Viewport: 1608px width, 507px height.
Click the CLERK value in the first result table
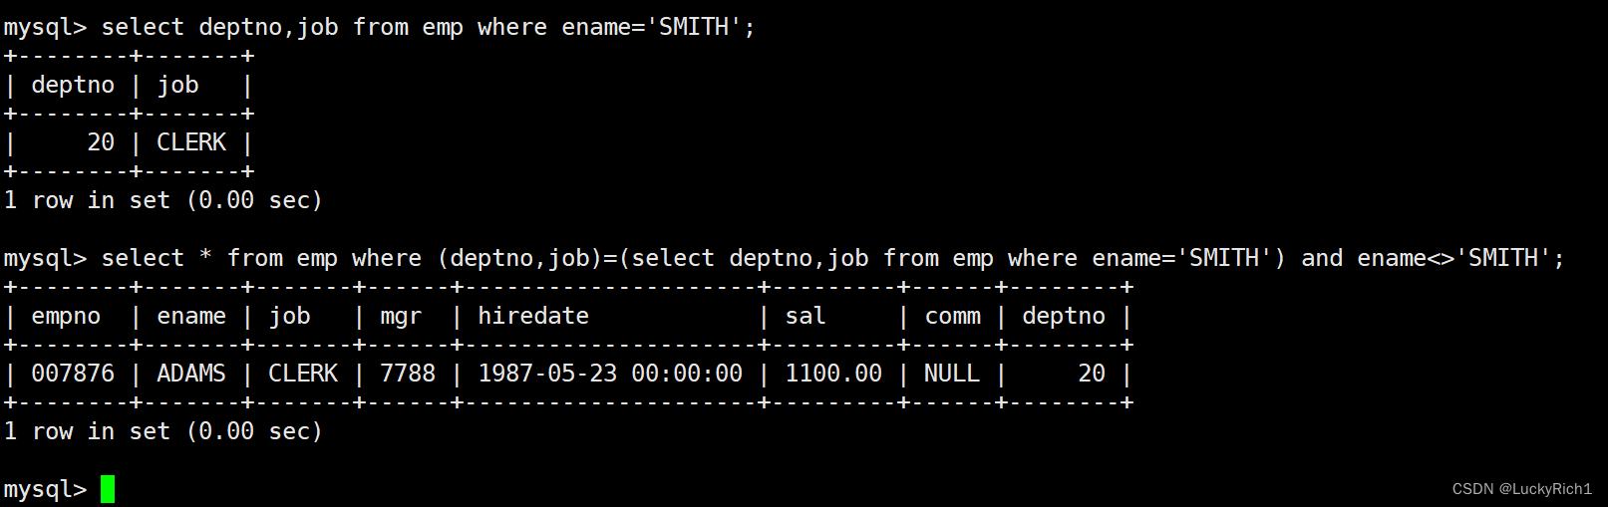pos(191,142)
